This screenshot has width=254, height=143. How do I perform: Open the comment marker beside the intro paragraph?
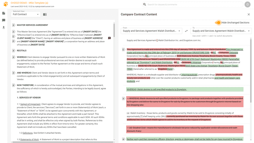[x=109, y=38]
